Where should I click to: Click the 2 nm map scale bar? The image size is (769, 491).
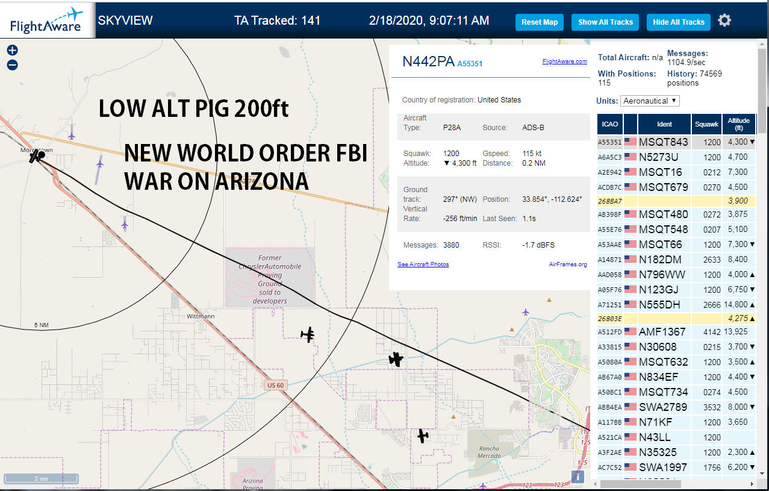point(40,478)
